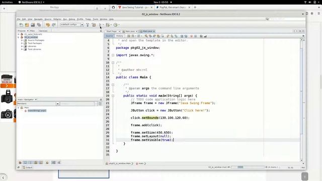Image resolution: width=322 pixels, height=181 pixels.
Task: Expand the Test Packages node
Action: tap(22, 43)
